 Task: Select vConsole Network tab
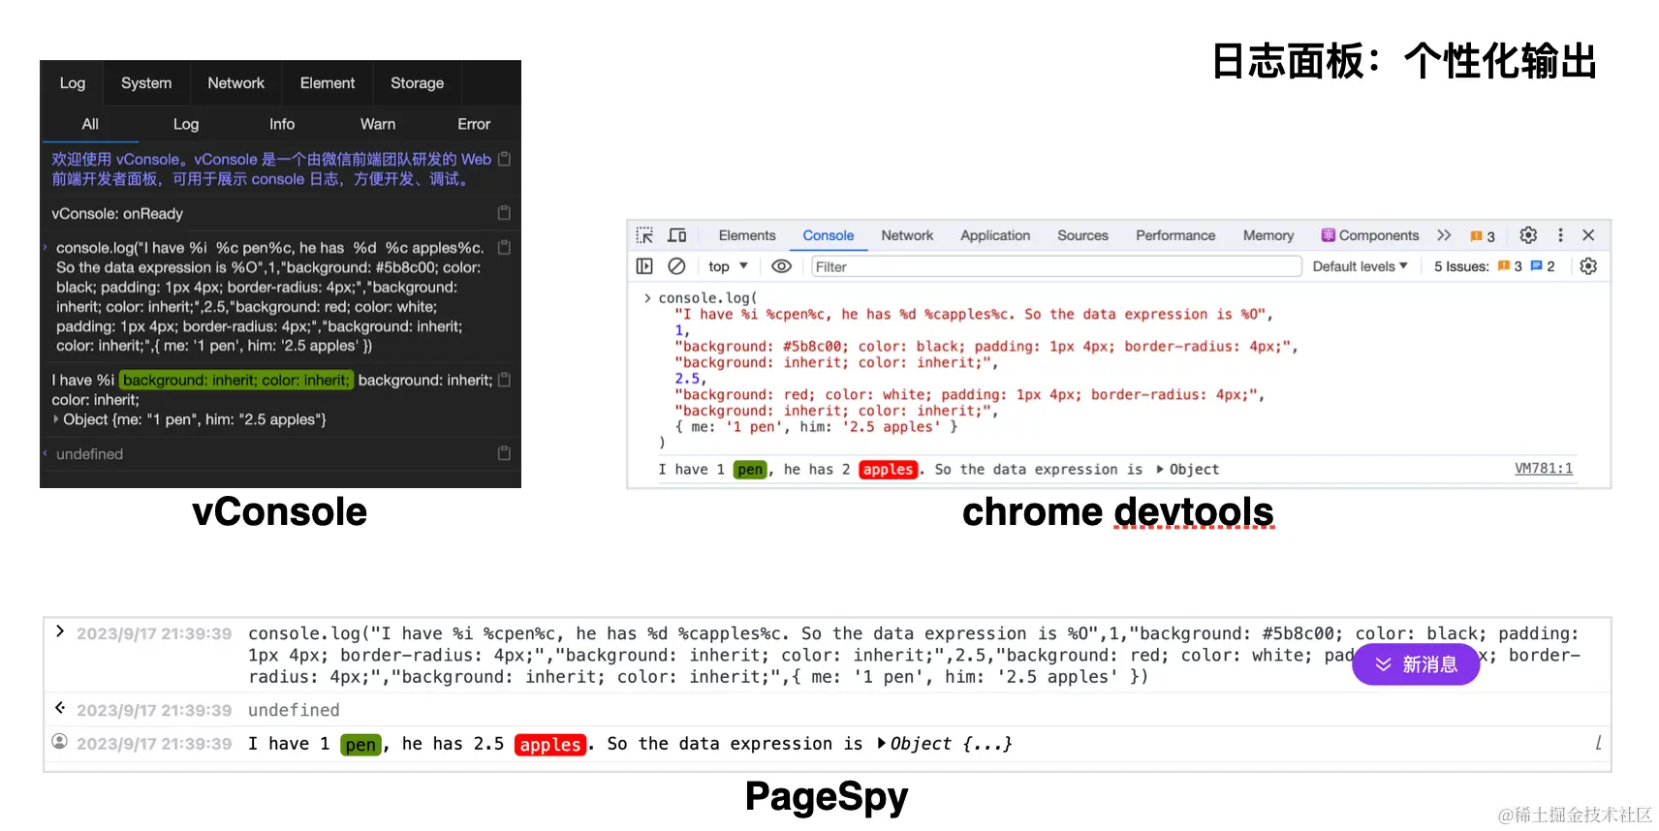click(x=235, y=83)
